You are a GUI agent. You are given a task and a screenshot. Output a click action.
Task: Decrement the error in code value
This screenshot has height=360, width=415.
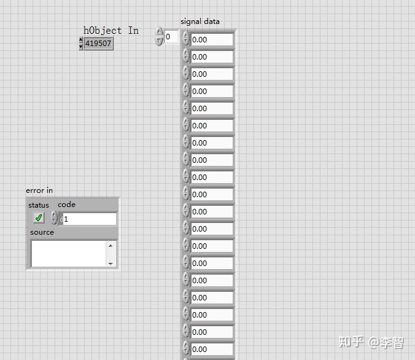tap(54, 221)
